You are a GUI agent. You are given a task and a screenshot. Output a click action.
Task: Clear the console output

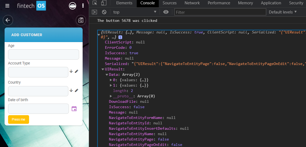click(x=104, y=12)
